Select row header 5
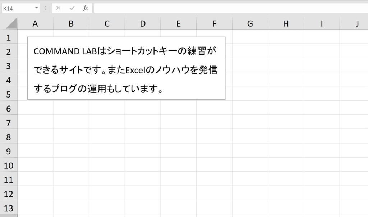 coord(9,94)
